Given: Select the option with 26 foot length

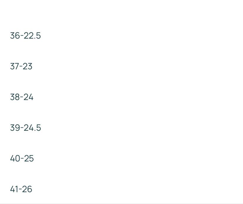Looking at the screenshot, I should click(x=21, y=189).
